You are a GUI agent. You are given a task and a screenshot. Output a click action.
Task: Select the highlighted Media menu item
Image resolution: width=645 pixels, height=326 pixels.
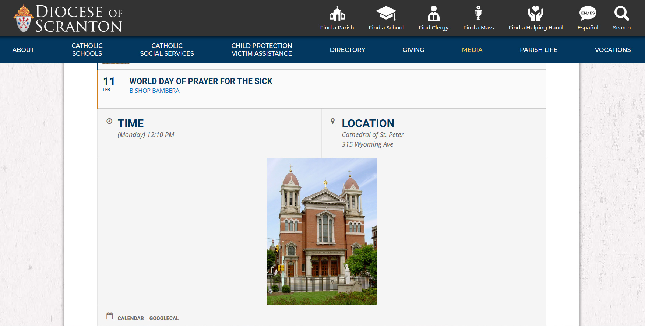click(472, 50)
